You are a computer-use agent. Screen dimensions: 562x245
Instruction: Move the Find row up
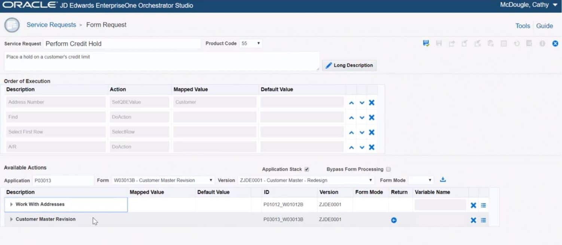(351, 117)
